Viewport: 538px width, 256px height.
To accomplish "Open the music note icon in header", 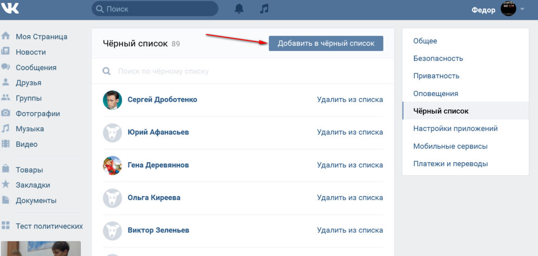I will [264, 8].
